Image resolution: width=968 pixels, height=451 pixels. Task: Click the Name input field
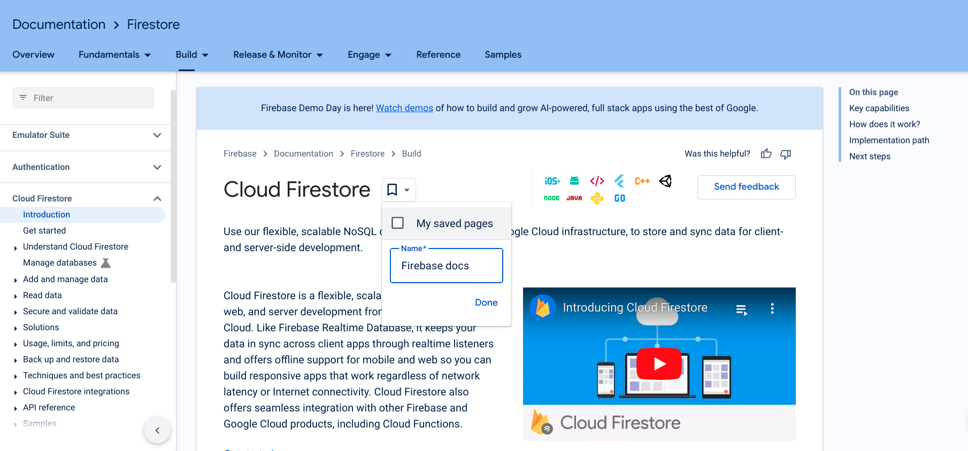[x=447, y=266]
